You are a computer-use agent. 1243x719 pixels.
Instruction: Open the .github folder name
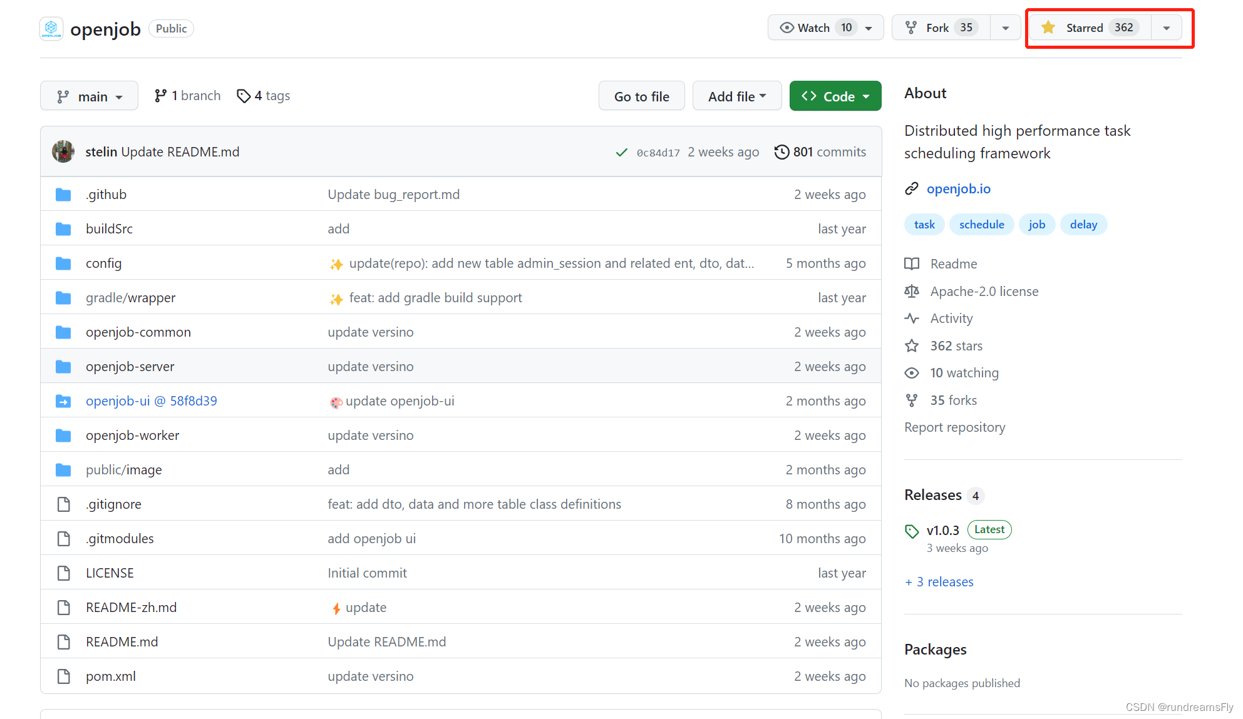106,195
